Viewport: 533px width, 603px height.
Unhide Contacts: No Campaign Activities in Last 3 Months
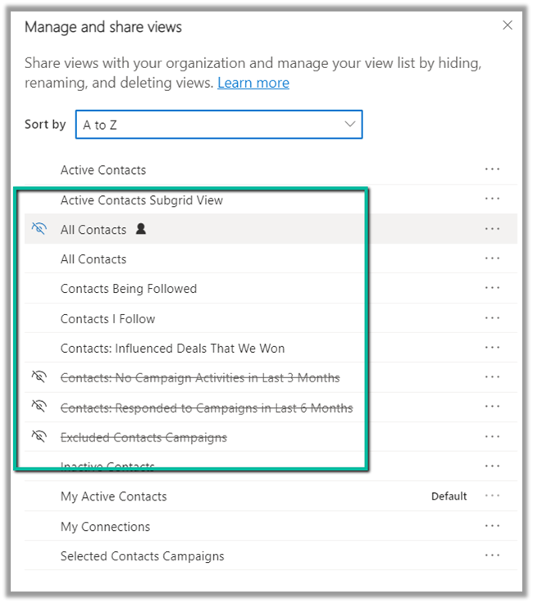pos(39,377)
